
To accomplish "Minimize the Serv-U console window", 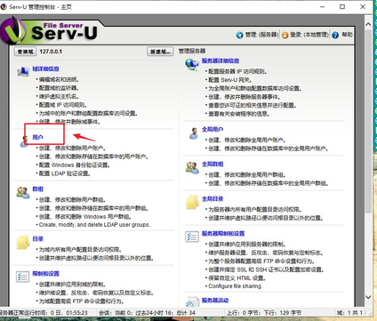I will [323, 7].
